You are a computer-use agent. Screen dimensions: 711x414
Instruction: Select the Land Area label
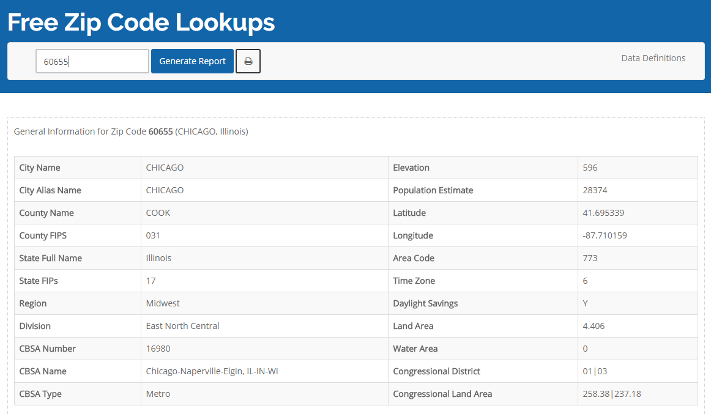pyautogui.click(x=413, y=326)
